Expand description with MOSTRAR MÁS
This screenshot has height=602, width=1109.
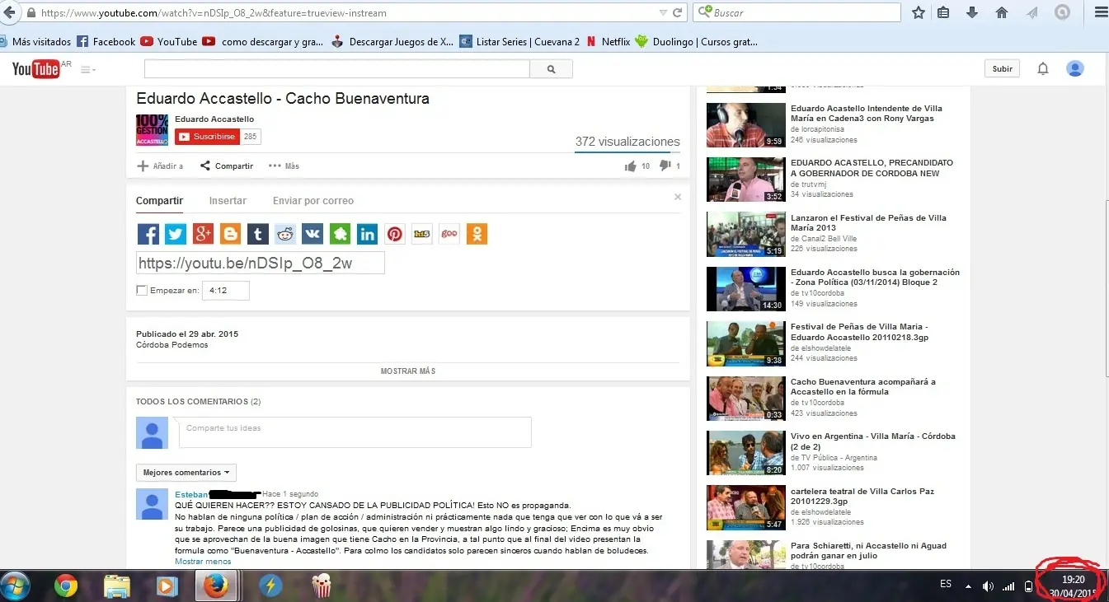pyautogui.click(x=408, y=371)
